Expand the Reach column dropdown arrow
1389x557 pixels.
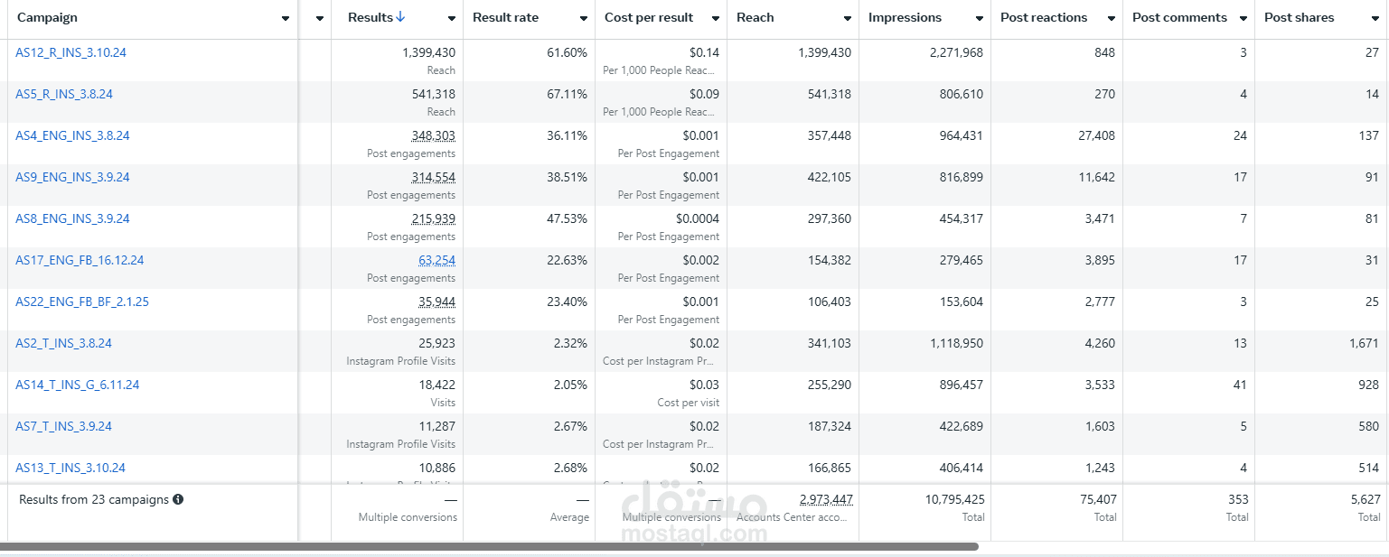click(x=847, y=18)
